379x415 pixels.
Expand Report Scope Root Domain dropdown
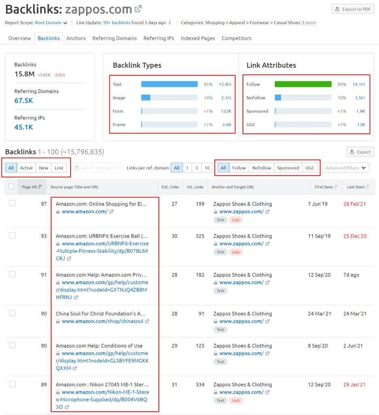[x=51, y=23]
